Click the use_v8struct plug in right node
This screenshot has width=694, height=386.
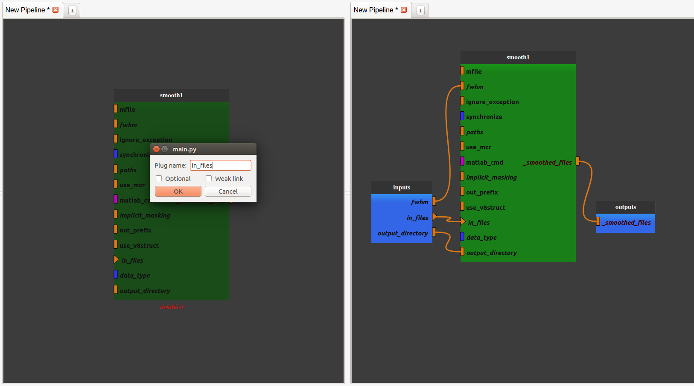click(x=462, y=206)
